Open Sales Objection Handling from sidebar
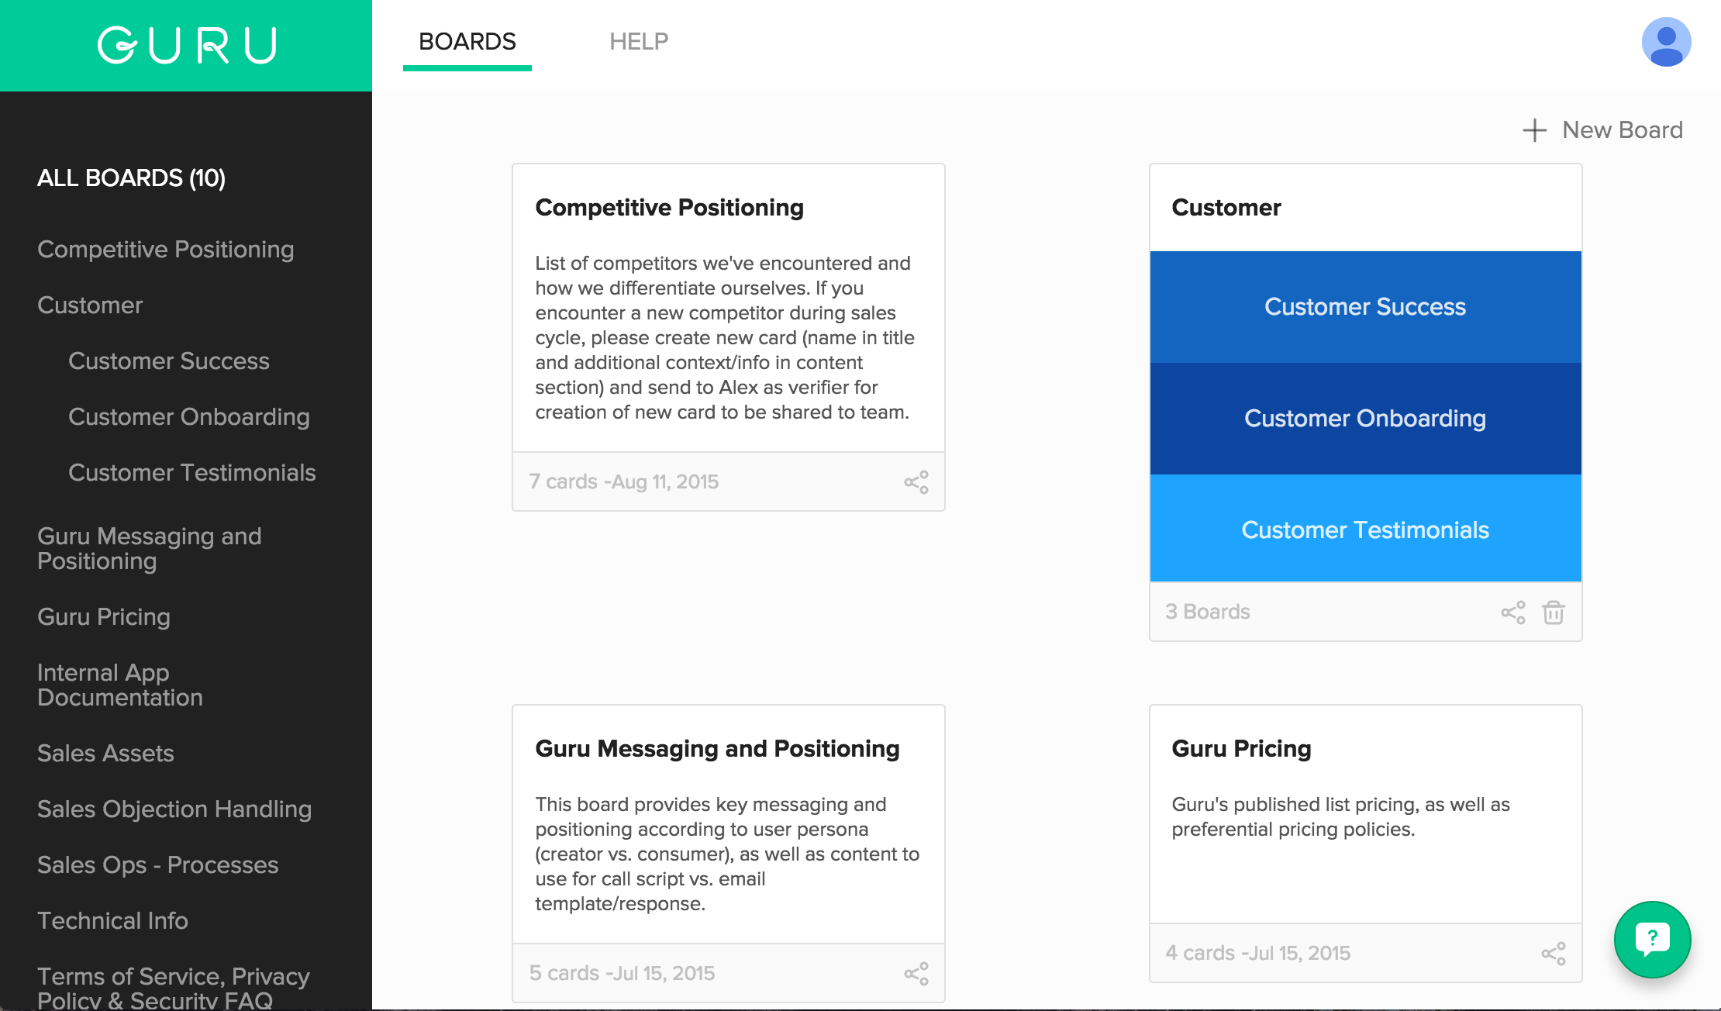The height and width of the screenshot is (1011, 1721). [x=174, y=809]
